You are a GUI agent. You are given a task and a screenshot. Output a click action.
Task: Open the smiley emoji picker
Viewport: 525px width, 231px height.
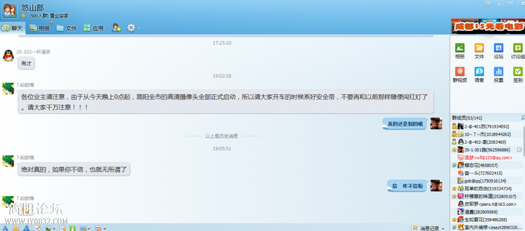coord(16,228)
